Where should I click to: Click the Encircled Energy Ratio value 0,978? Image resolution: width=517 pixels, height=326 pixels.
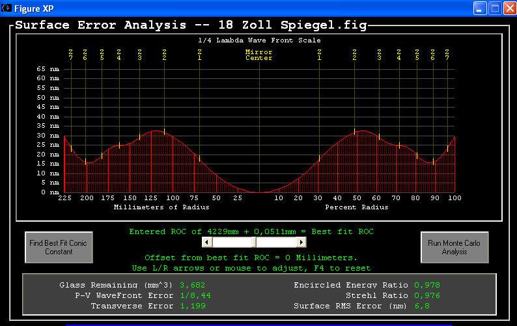tap(426, 285)
